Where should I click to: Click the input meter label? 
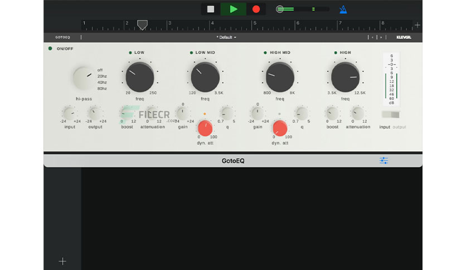385,127
